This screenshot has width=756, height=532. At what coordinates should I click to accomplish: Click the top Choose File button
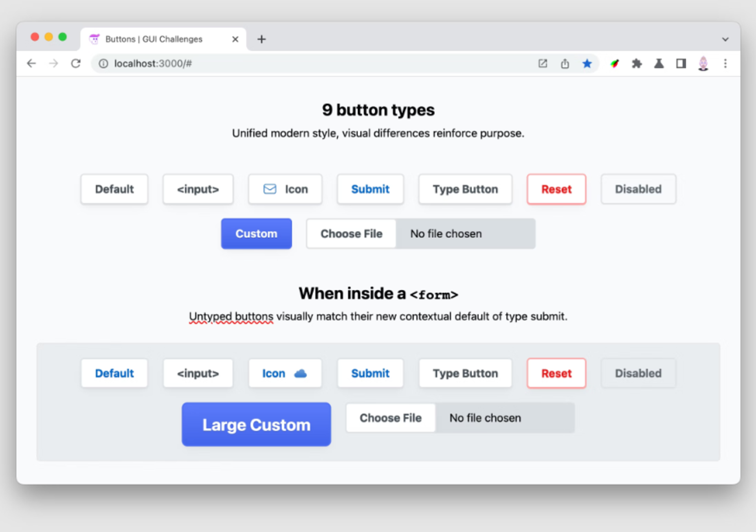coord(351,234)
